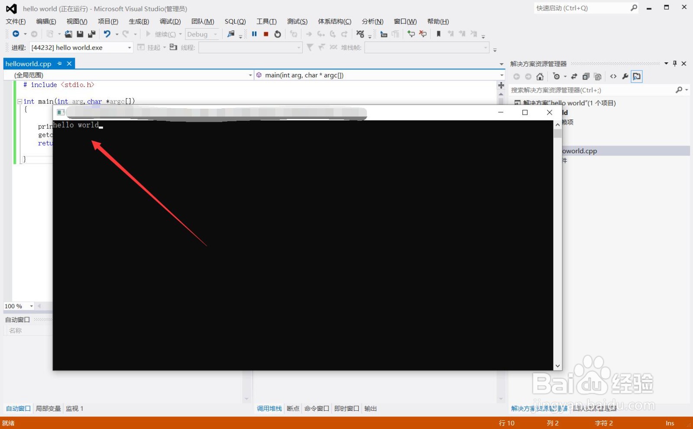Close the helloworld.cpp tab
This screenshot has height=429, width=693.
69,64
